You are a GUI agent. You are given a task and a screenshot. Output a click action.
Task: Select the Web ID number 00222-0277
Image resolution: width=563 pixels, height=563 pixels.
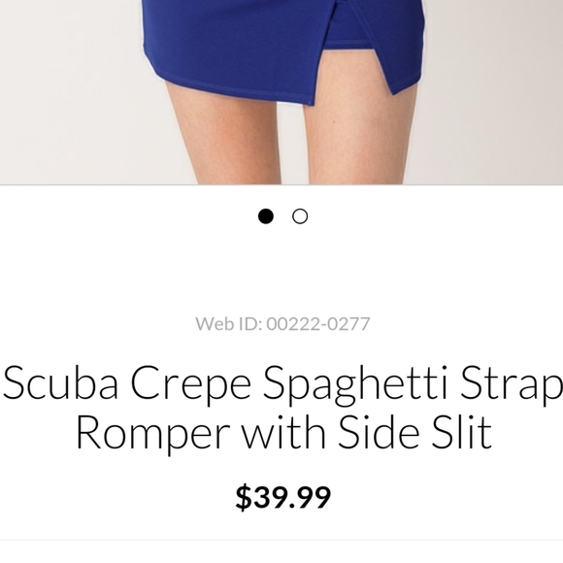pyautogui.click(x=318, y=324)
